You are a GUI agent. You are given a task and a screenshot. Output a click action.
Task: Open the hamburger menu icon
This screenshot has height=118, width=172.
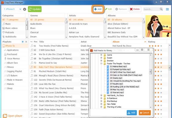[x=167, y=9]
